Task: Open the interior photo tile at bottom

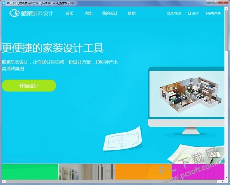Action: pyautogui.click(x=87, y=172)
